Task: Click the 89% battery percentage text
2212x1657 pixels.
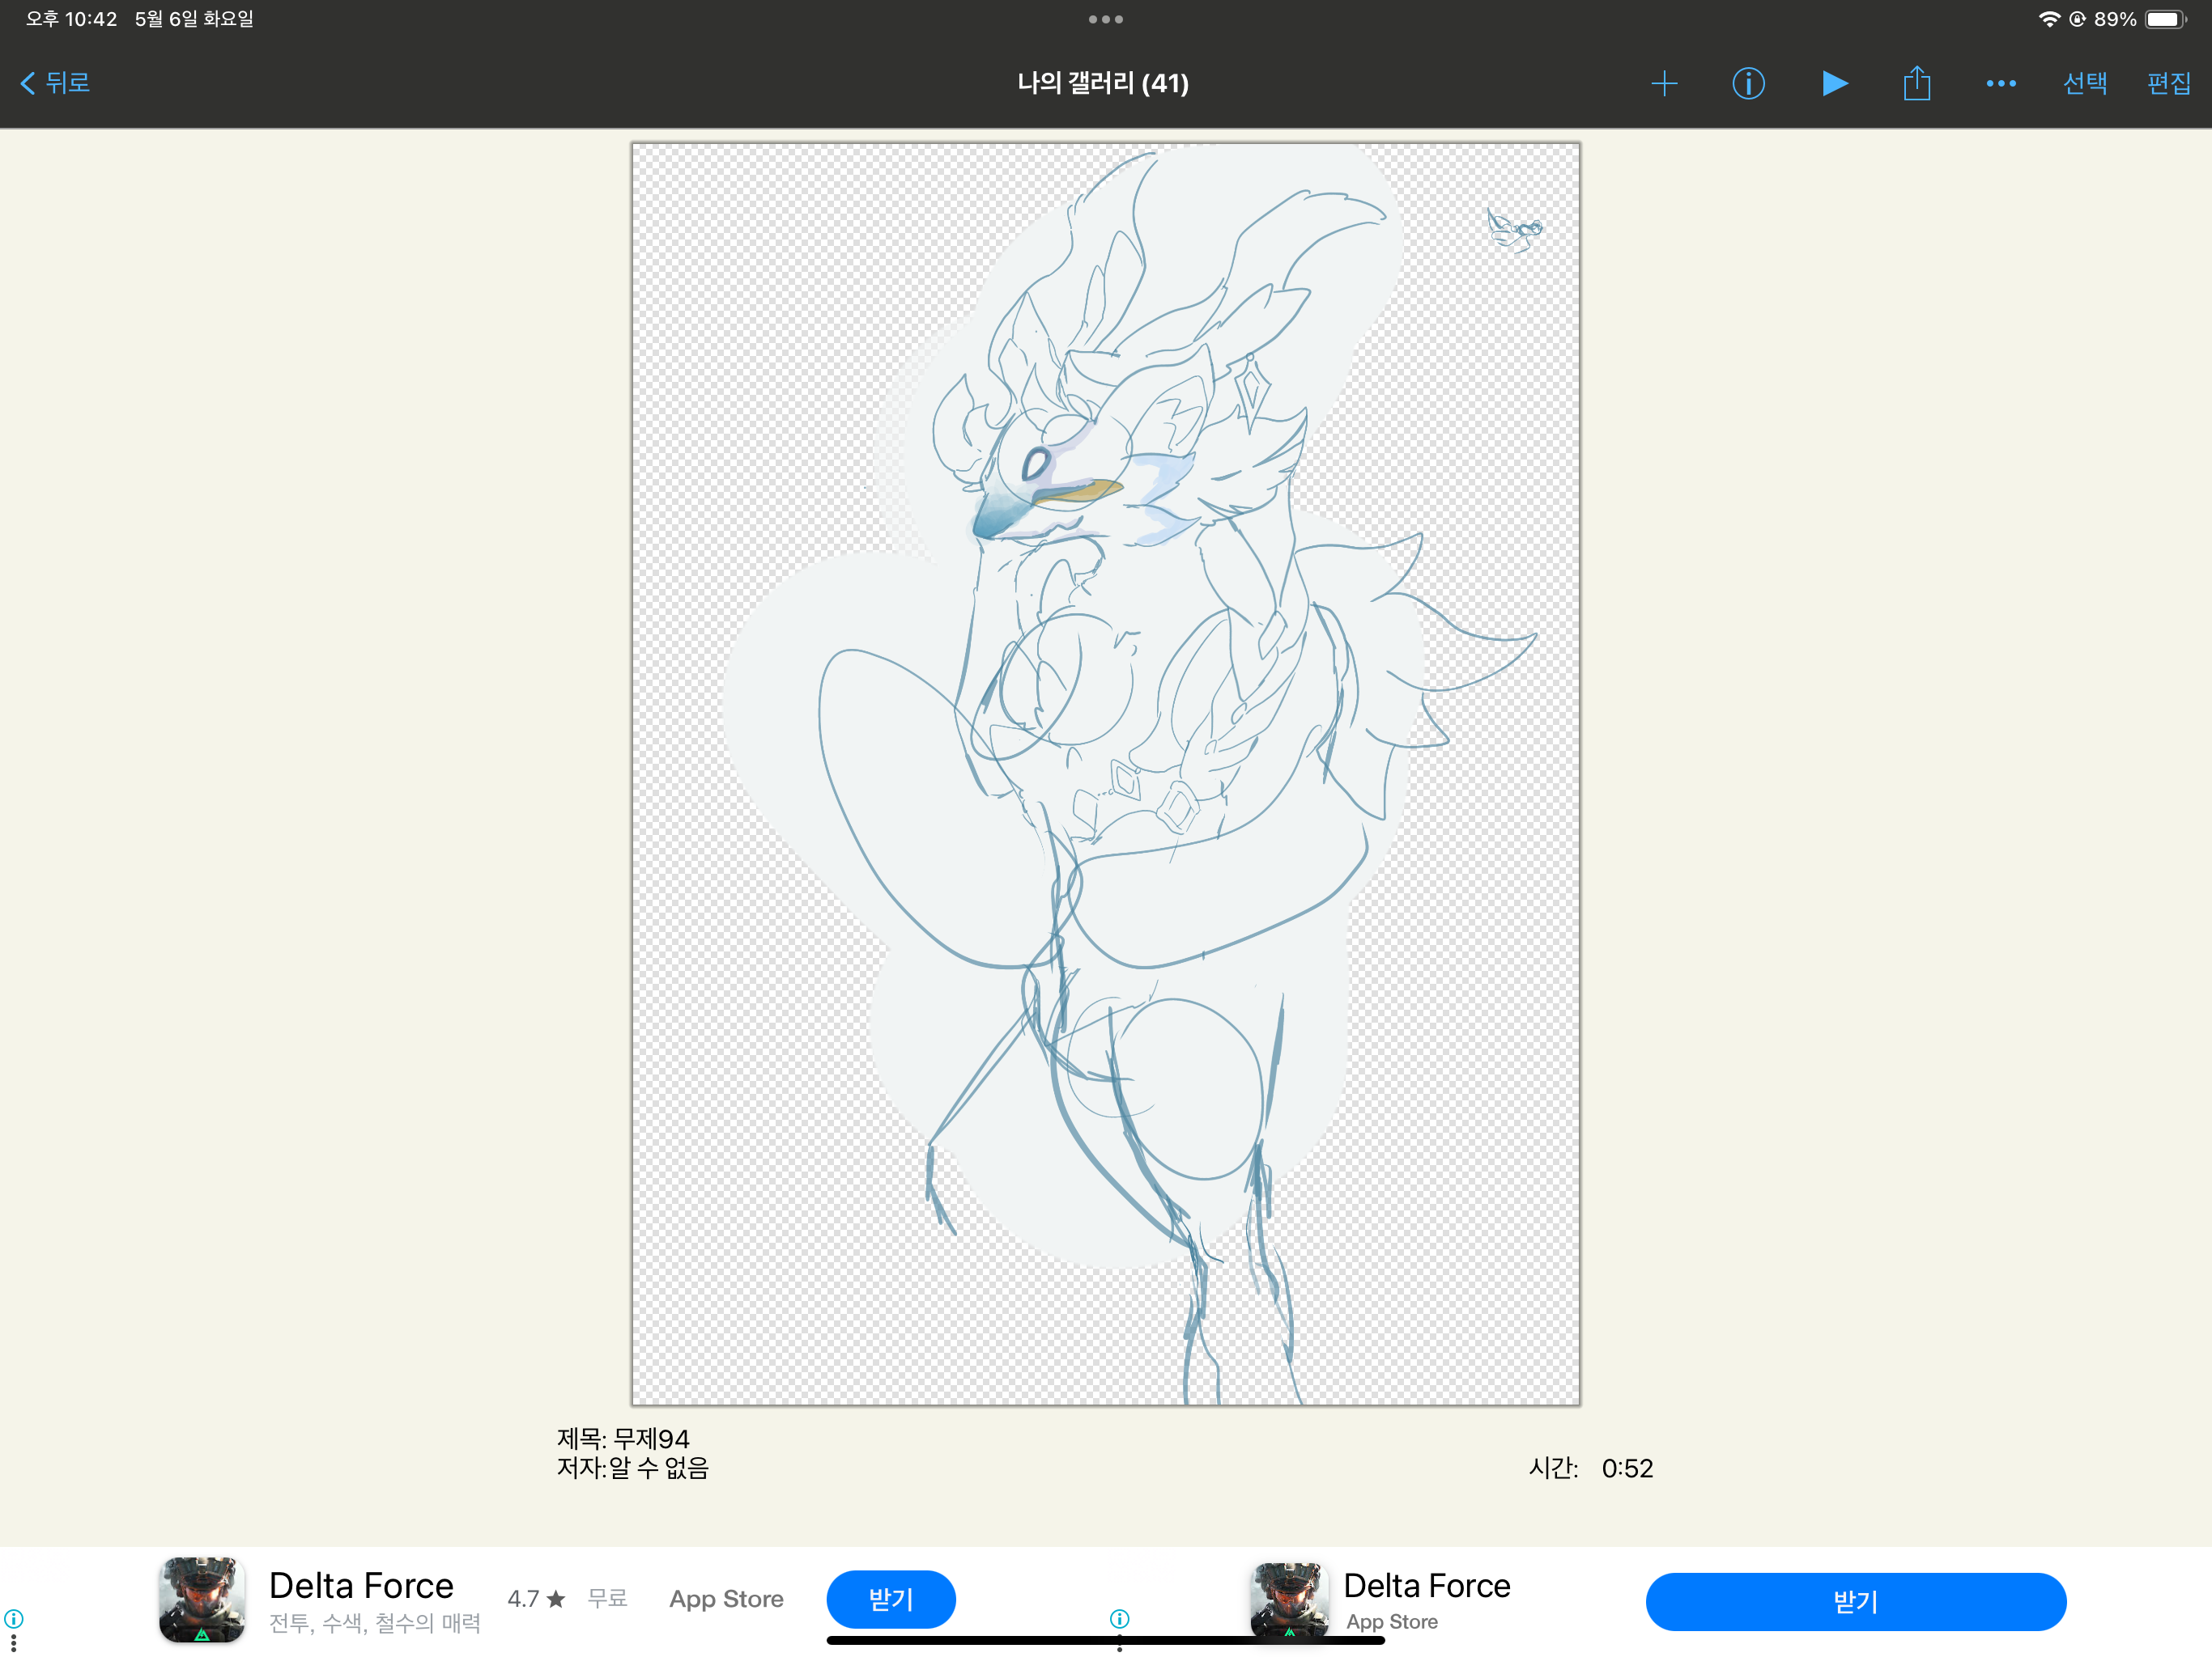Action: click(x=2115, y=19)
